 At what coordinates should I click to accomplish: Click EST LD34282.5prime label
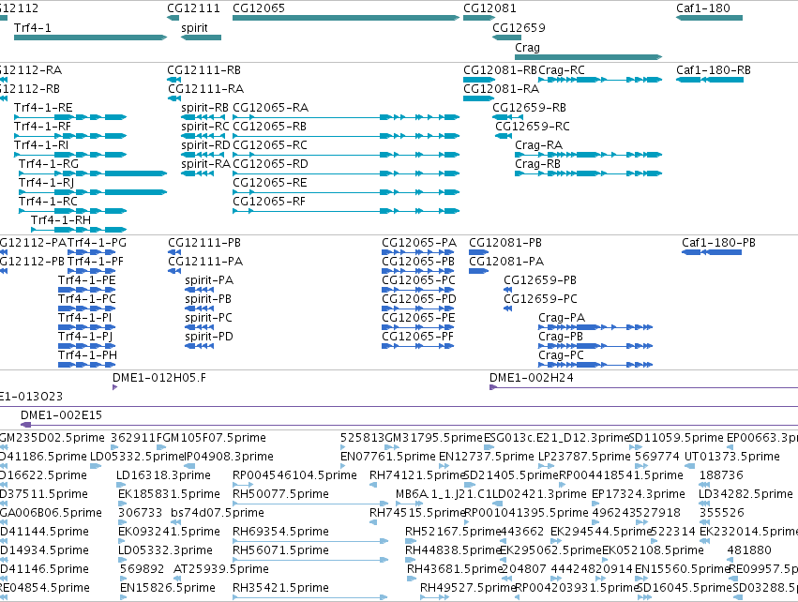(x=745, y=494)
